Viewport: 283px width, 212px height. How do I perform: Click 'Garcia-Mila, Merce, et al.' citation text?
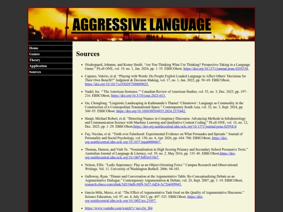click(x=104, y=193)
